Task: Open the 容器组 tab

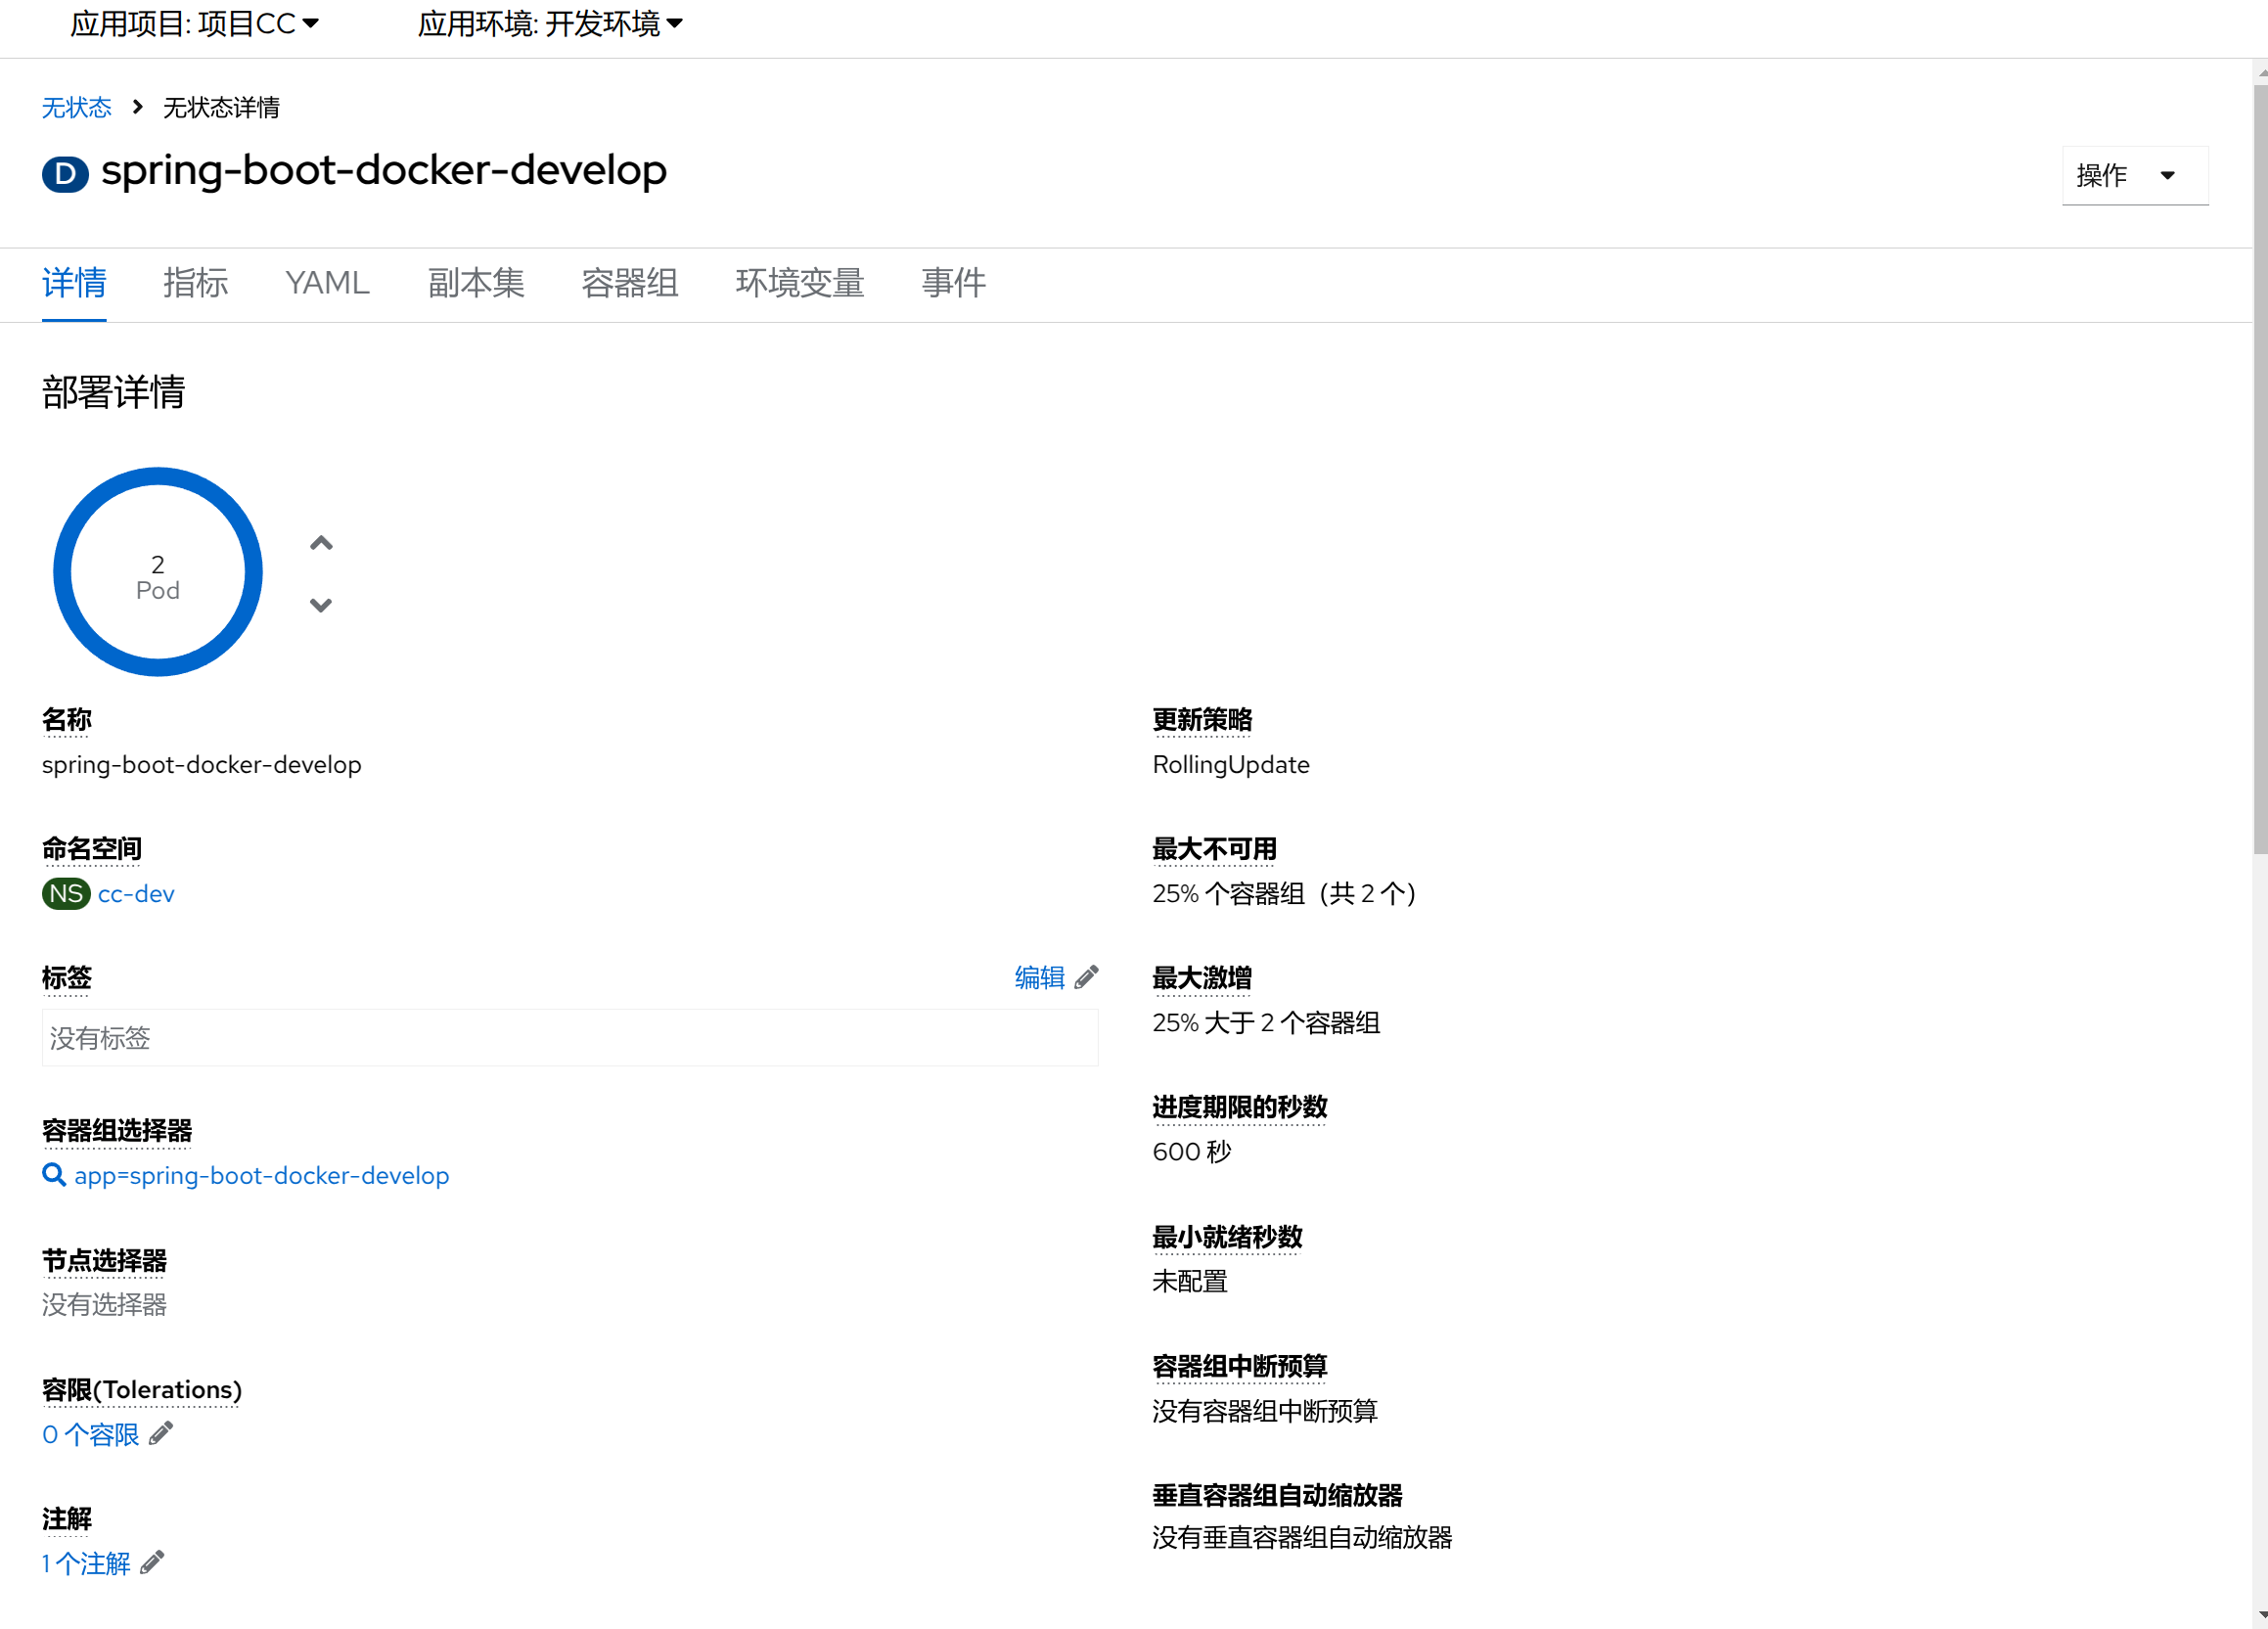Action: click(x=629, y=283)
